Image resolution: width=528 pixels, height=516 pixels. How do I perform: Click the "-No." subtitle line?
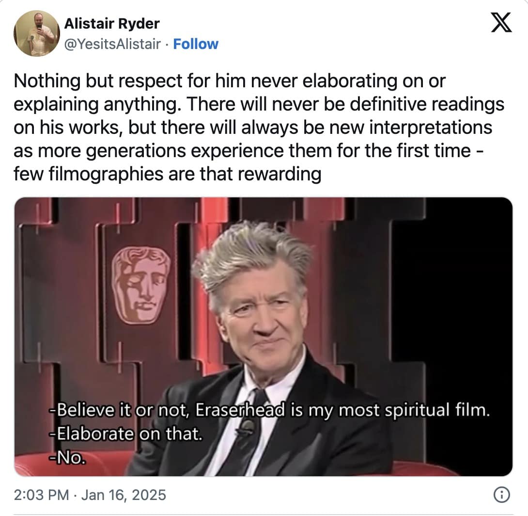pyautogui.click(x=67, y=457)
